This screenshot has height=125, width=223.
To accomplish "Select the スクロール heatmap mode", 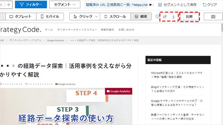I will click(115, 17).
